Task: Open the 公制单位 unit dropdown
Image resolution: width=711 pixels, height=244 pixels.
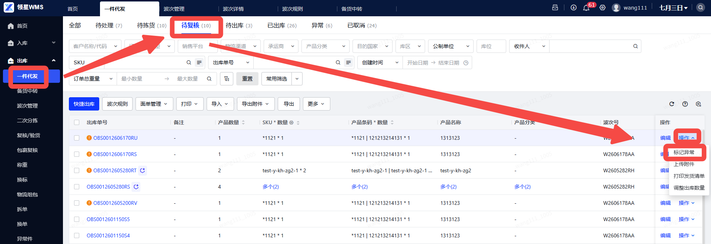Action: tap(451, 46)
